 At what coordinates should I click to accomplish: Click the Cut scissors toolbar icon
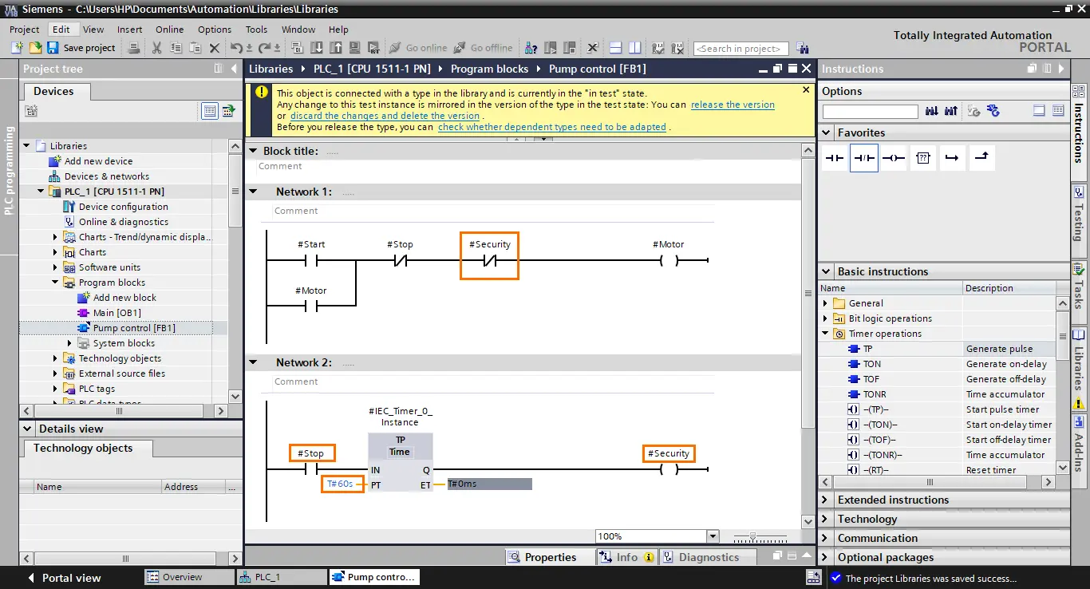tap(156, 48)
